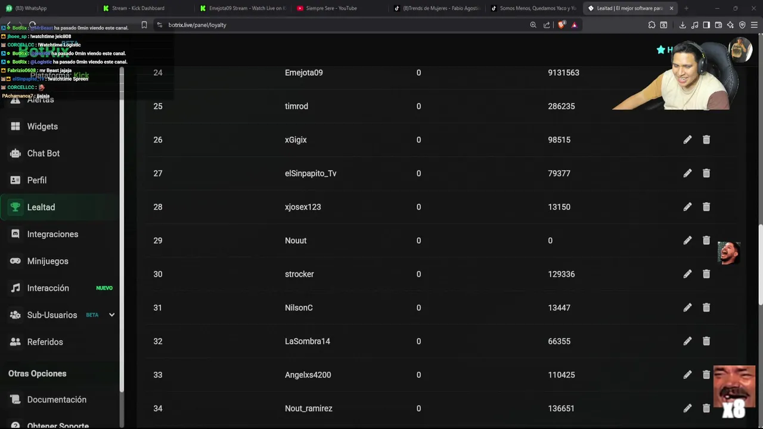Click pencil icon for Nouut row
763x429 pixels.
tap(687, 240)
